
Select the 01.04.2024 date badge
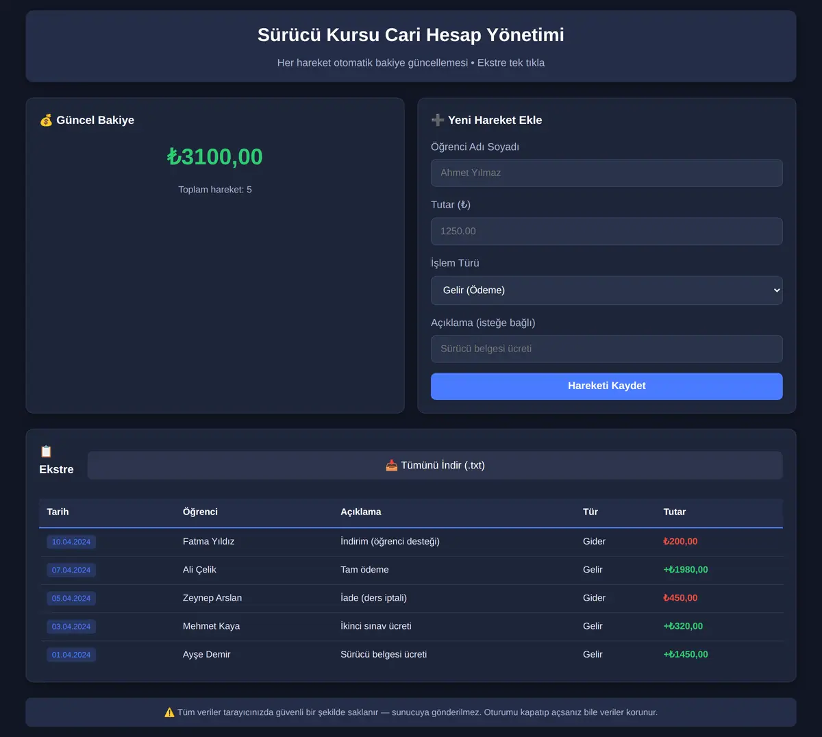(71, 655)
